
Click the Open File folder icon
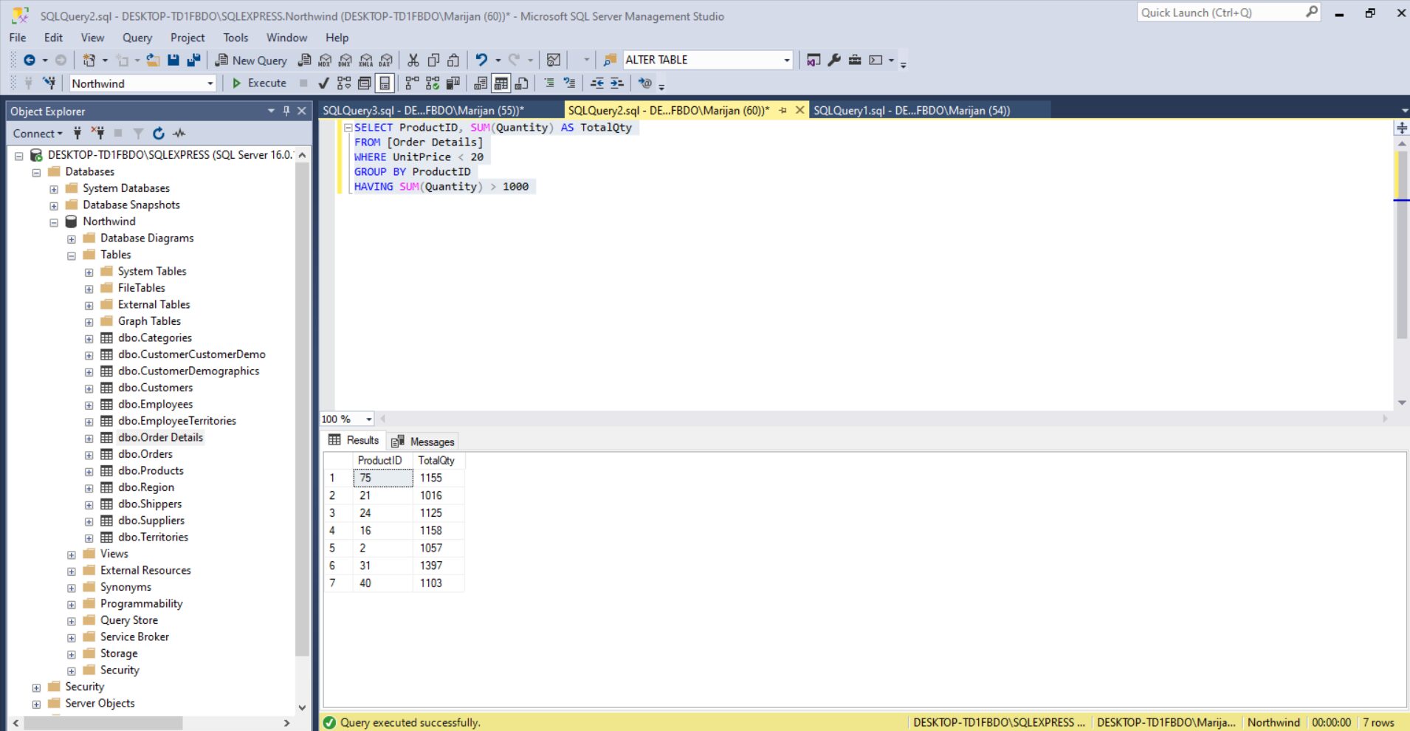pyautogui.click(x=153, y=60)
